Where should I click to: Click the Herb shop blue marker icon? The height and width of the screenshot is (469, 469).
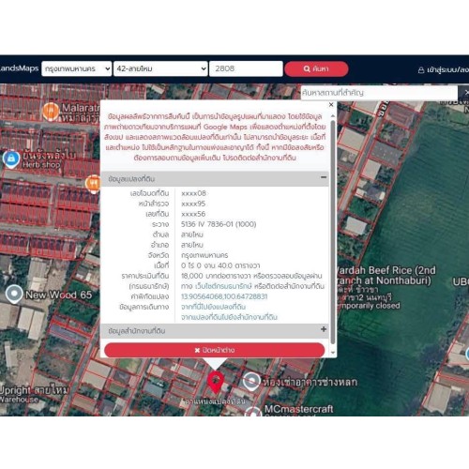tap(11, 159)
